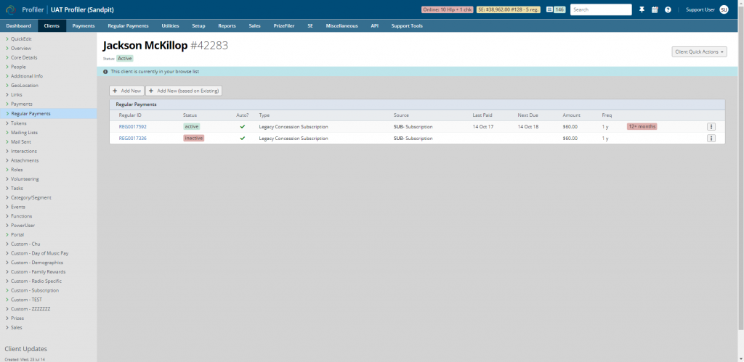Open the browse list 146 badge
Image resolution: width=744 pixels, height=362 pixels.
click(556, 9)
